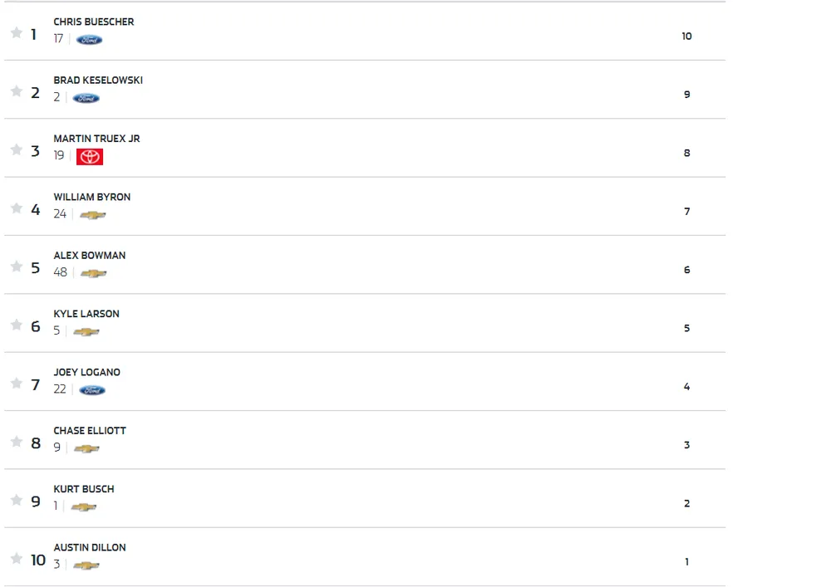Image resolution: width=831 pixels, height=587 pixels.
Task: Open the Chris Buescher driver name
Action: tap(94, 22)
